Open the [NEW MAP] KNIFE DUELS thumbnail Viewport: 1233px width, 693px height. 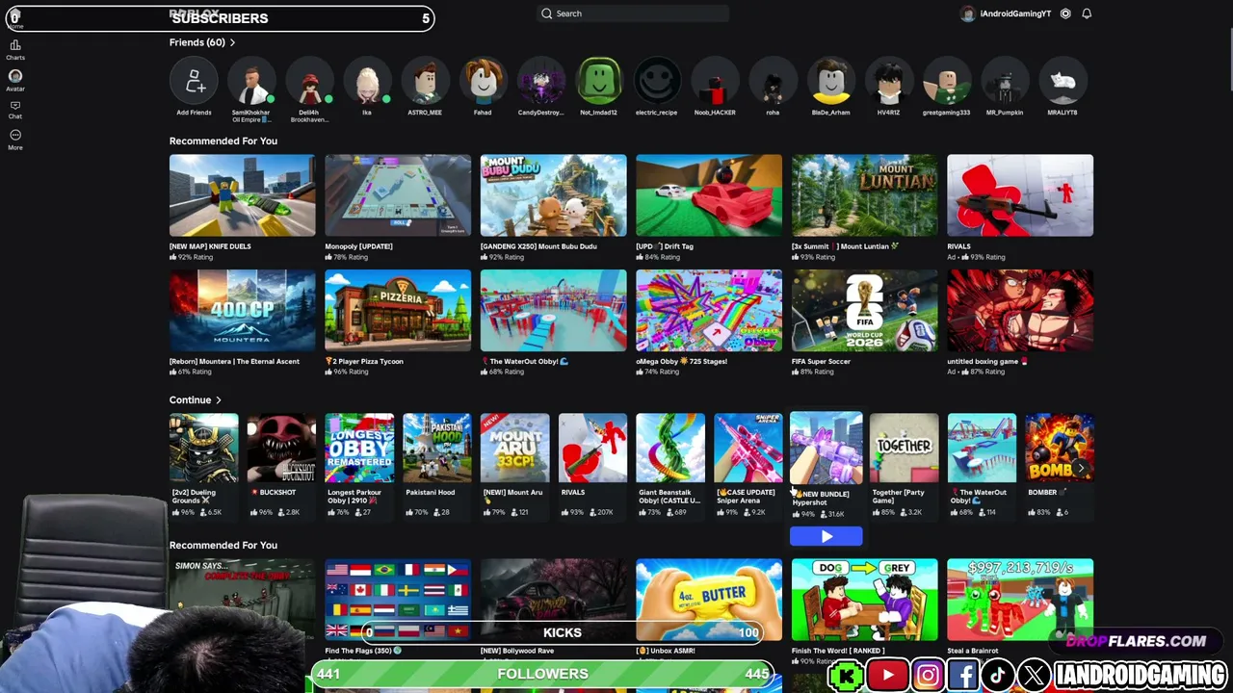click(242, 195)
